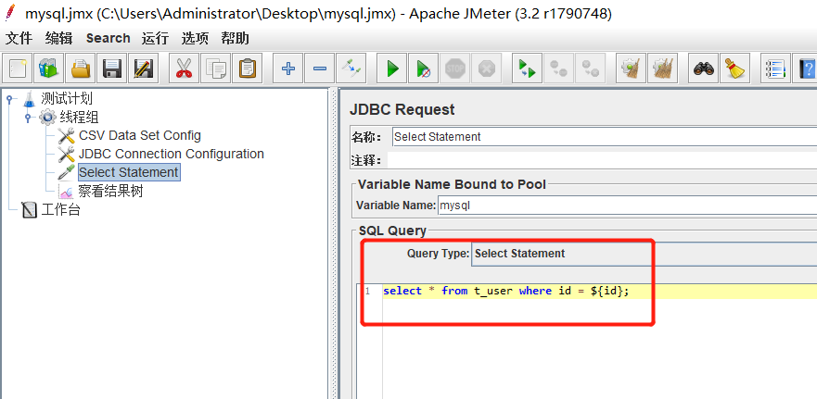Expand all nodes with plus icon
Screen dimensions: 817x399
point(288,69)
